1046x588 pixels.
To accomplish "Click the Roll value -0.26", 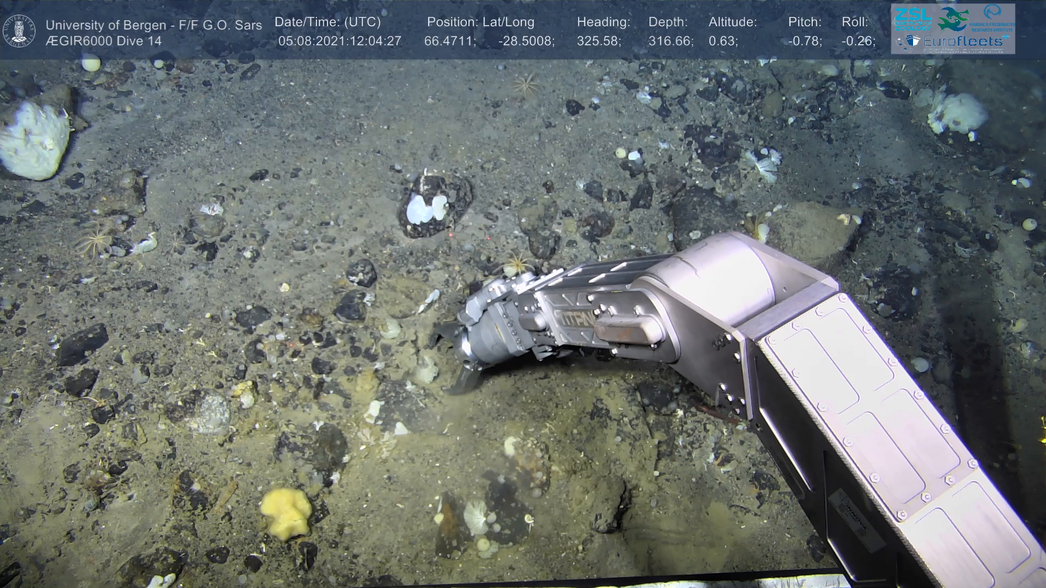I will [x=858, y=41].
